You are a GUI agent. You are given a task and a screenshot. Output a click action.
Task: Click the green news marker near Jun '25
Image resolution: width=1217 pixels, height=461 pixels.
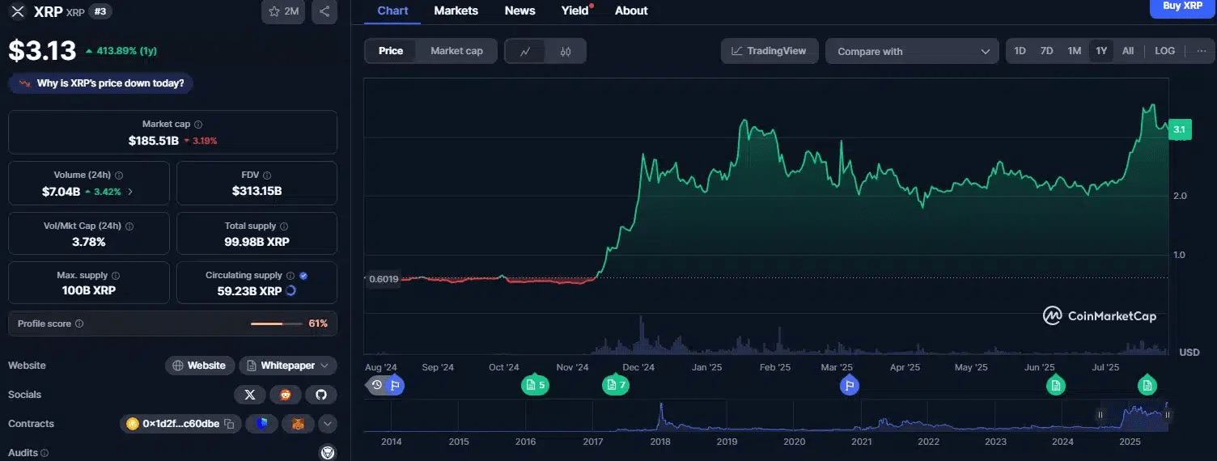[x=1055, y=385]
